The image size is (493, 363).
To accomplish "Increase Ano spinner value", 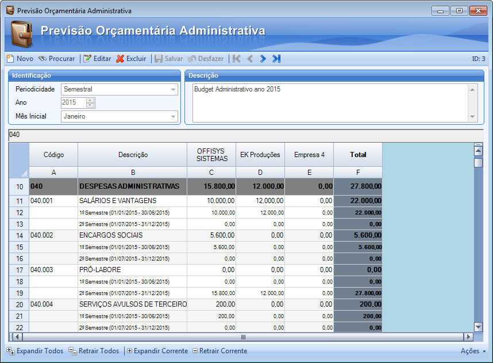I will pyautogui.click(x=90, y=100).
